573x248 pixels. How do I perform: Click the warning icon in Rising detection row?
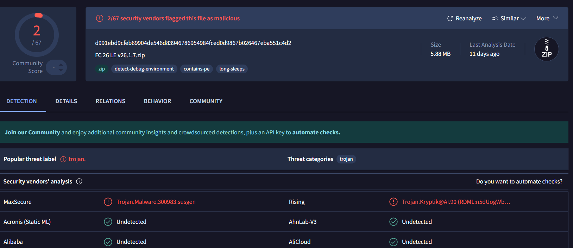(x=393, y=202)
